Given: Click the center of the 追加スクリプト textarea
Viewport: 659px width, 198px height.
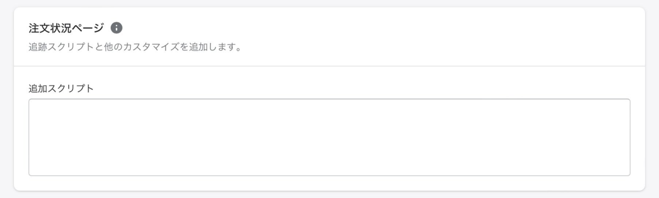Looking at the screenshot, I should [x=329, y=137].
